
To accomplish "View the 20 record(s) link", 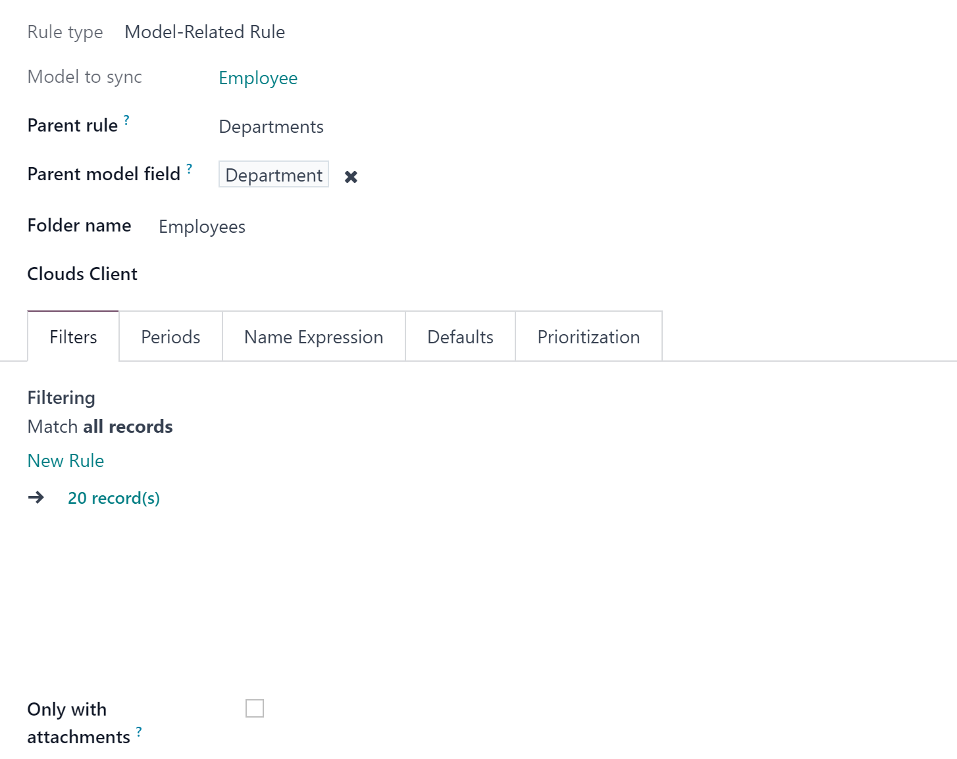I will click(114, 498).
